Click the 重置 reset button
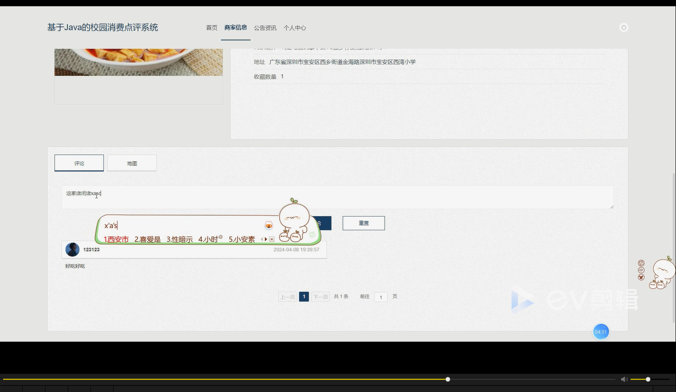Viewport: 676px width, 392px height. tap(363, 223)
